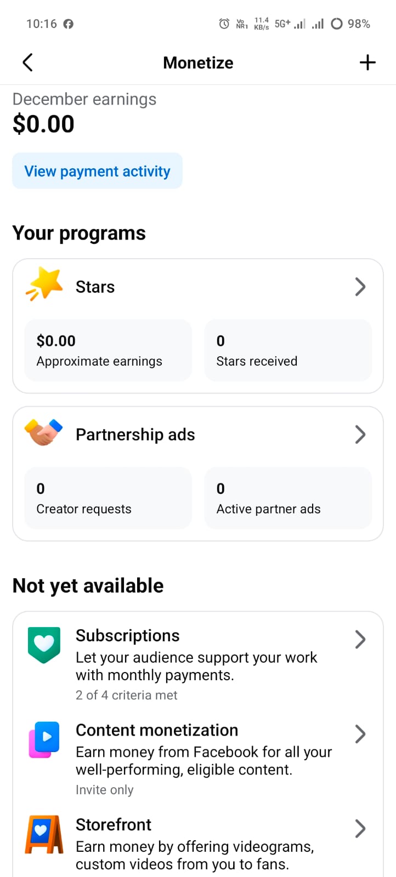Open the Subscriptions program title
The width and height of the screenshot is (396, 877).
(127, 635)
